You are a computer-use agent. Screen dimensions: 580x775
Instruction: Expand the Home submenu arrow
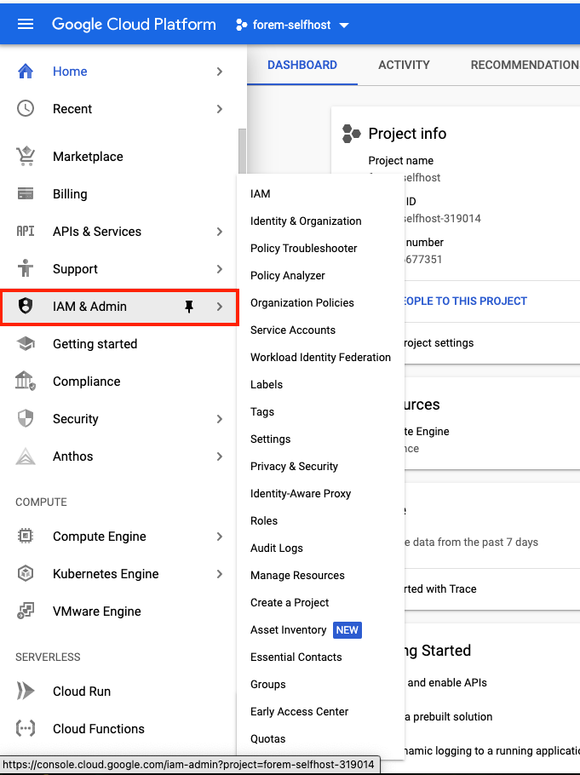pos(220,72)
